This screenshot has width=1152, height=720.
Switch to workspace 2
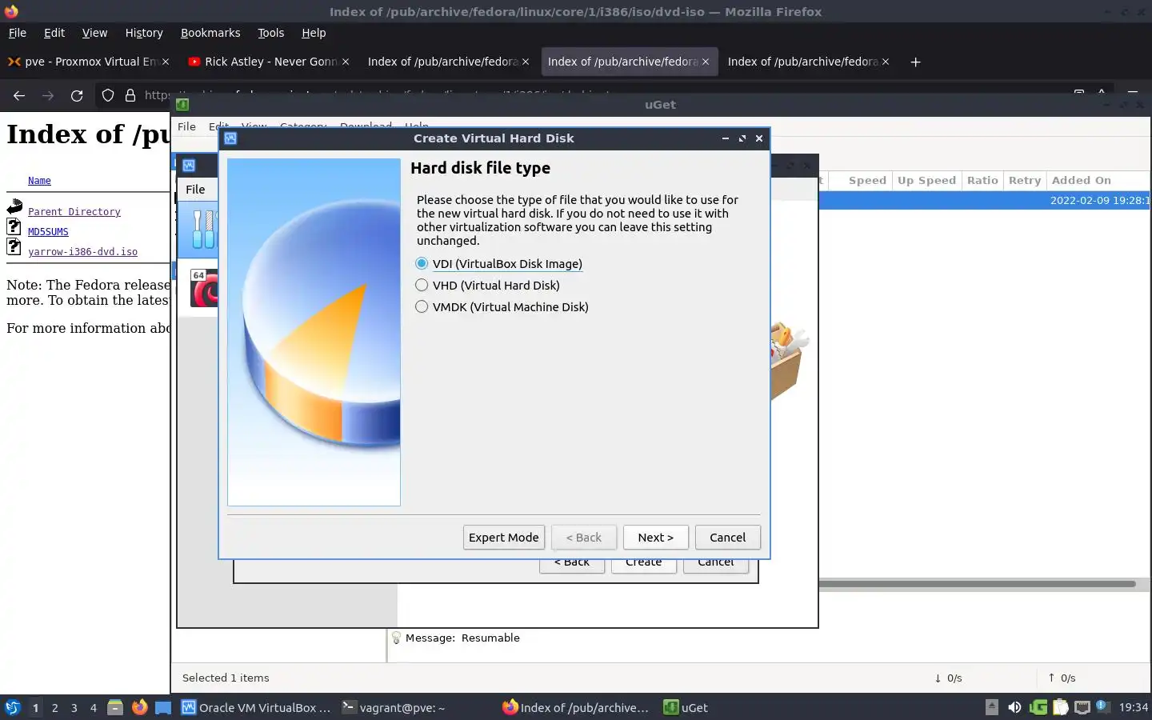pyautogui.click(x=54, y=707)
